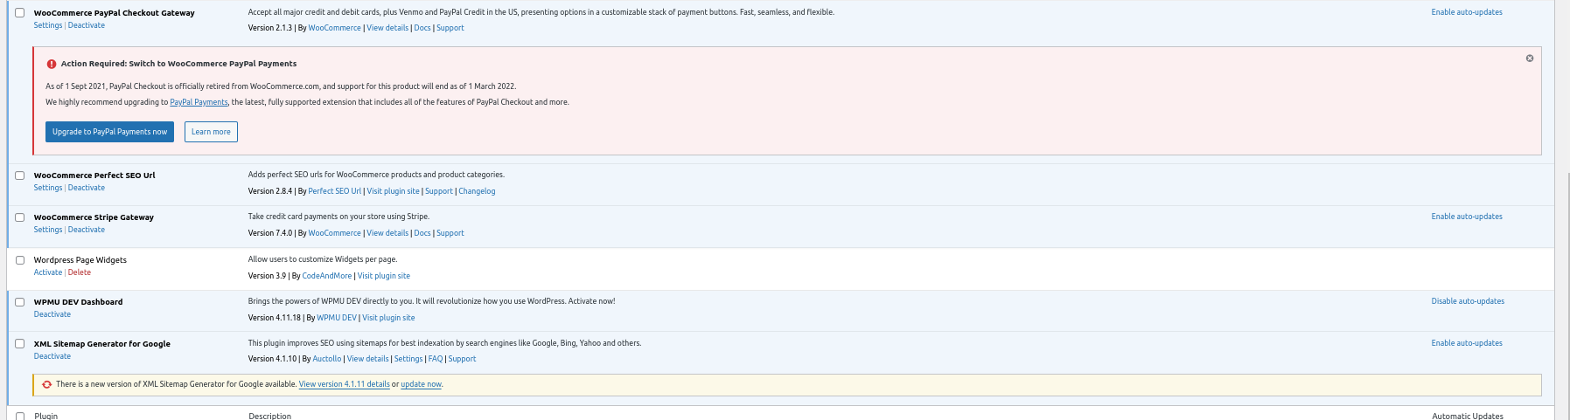Image resolution: width=1570 pixels, height=420 pixels.
Task: Open the Perfect SEO Url Changelog link
Action: pos(477,191)
